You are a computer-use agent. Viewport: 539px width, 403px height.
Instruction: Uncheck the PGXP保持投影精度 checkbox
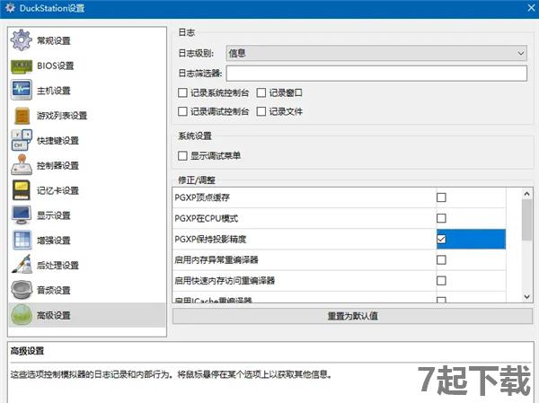(441, 239)
